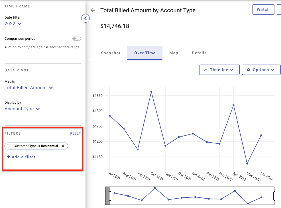Open the Total Billed Amount metric dropdown
Screen dimensions: 281x208
[x=29, y=88]
